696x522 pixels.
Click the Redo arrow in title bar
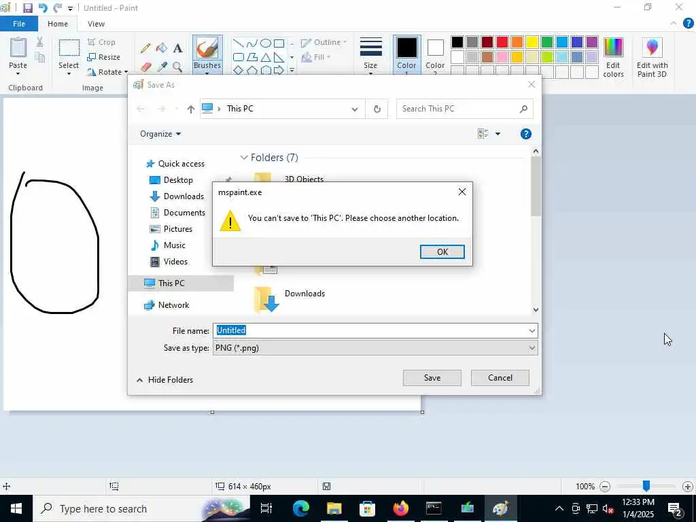(57, 8)
